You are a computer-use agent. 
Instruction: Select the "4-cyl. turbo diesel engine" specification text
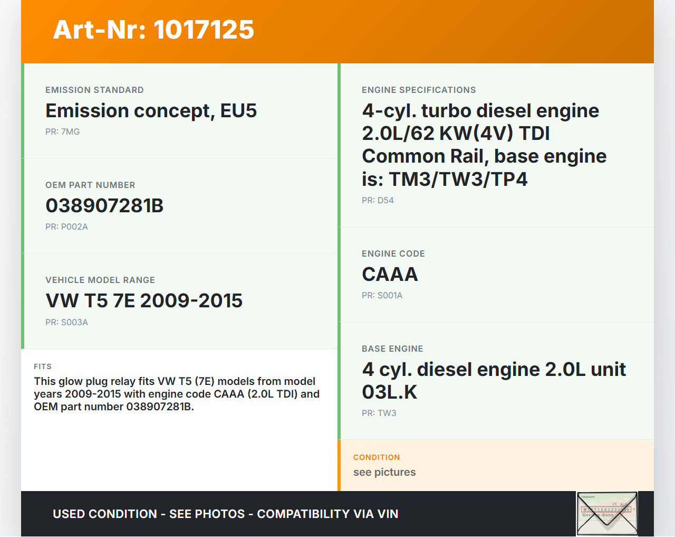(x=484, y=145)
